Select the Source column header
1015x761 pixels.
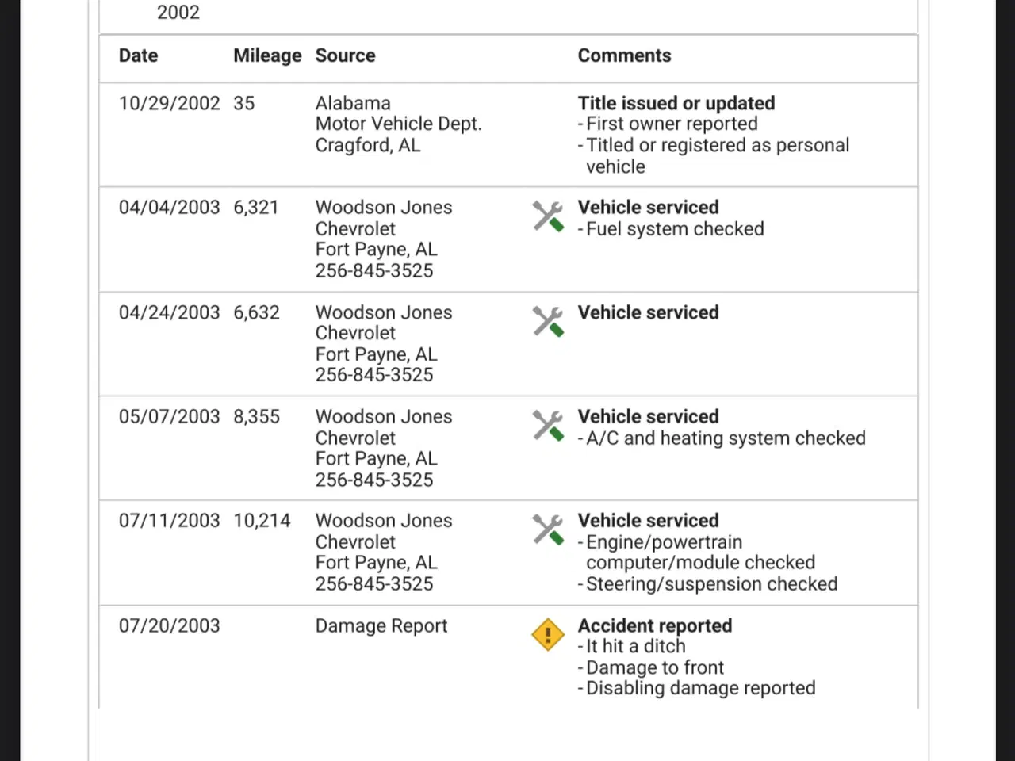345,55
